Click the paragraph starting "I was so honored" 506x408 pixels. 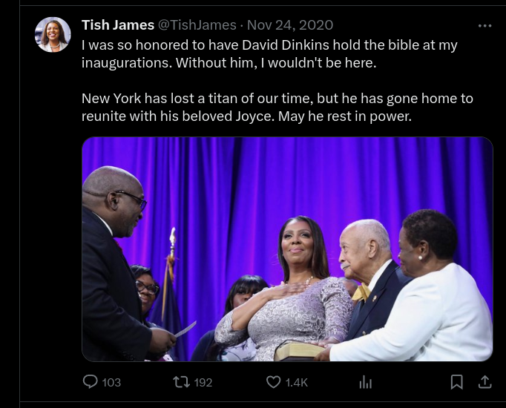pos(269,54)
